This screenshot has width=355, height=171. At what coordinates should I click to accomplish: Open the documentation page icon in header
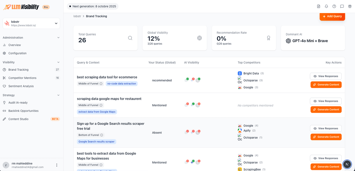click(319, 6)
